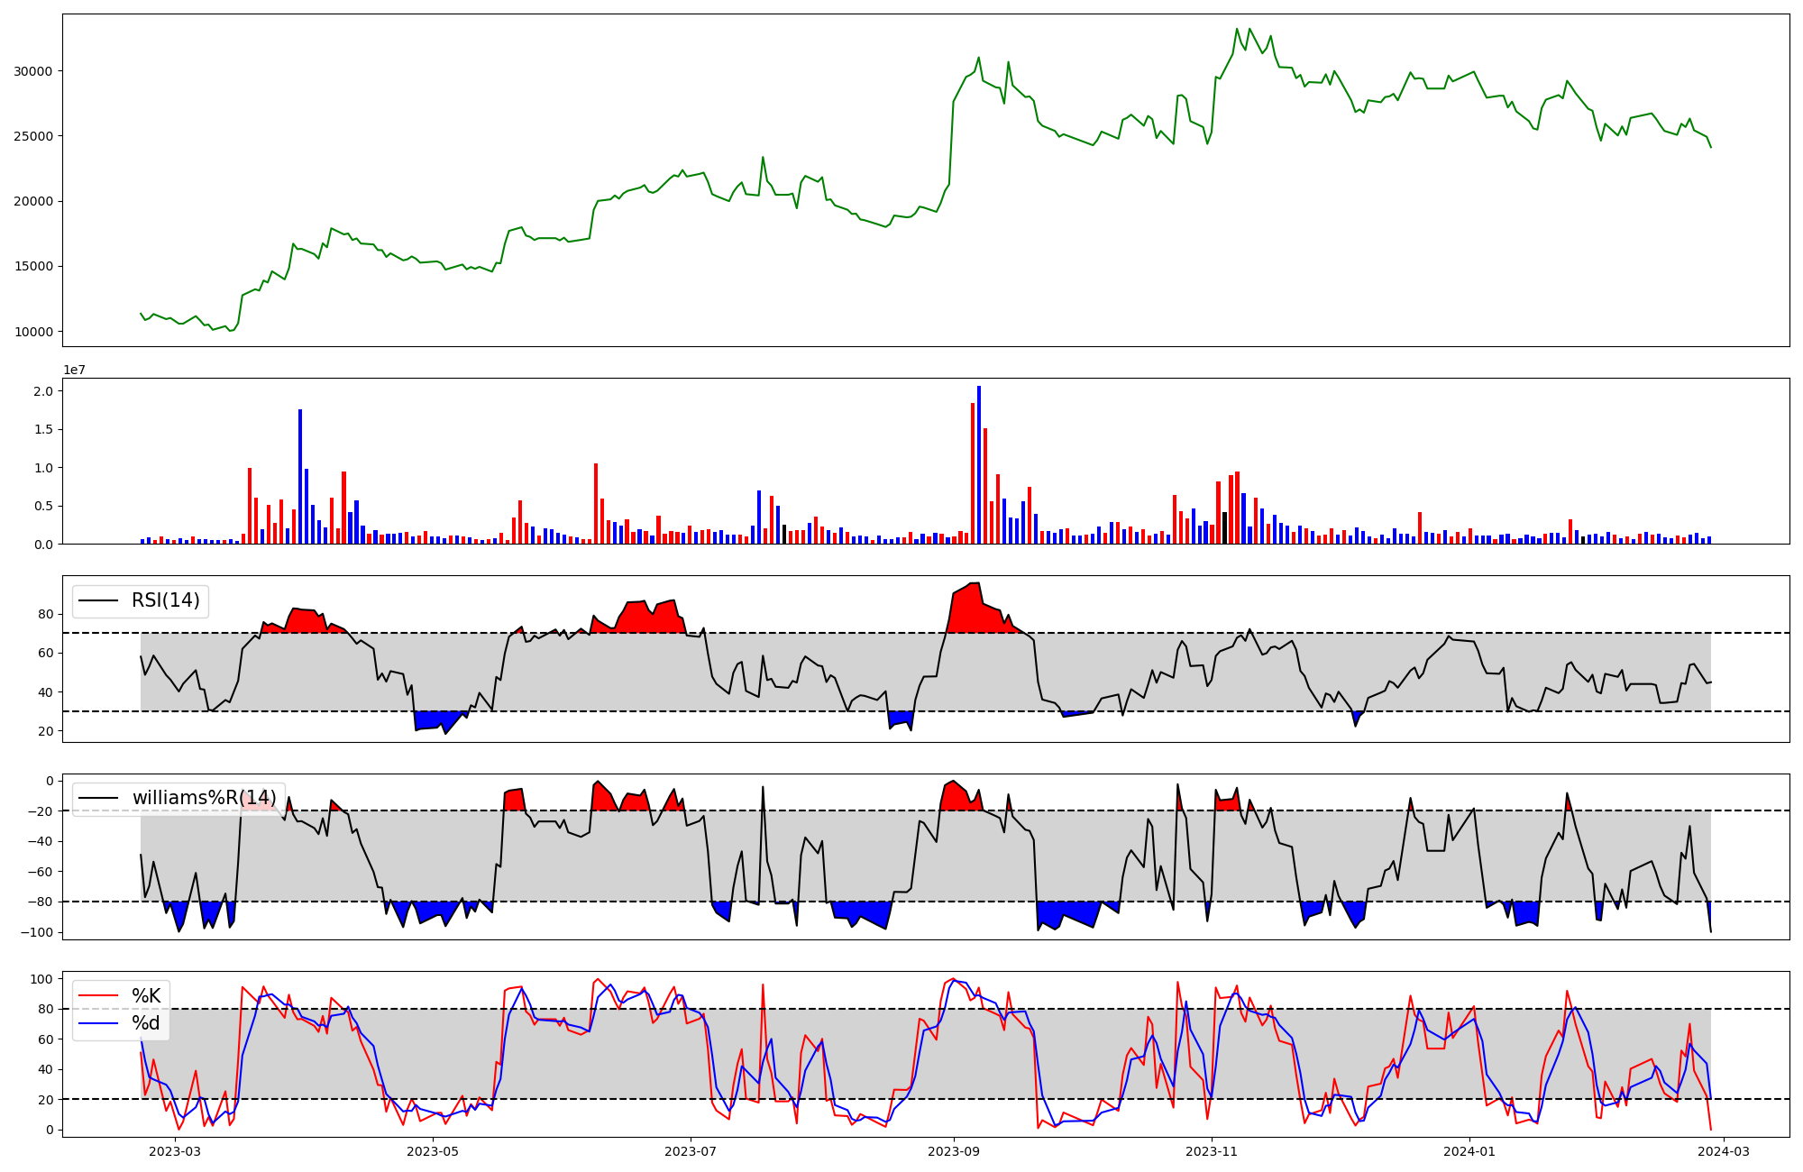Click the blue line swatch beside %d
1803x1172 pixels.
coord(98,1023)
